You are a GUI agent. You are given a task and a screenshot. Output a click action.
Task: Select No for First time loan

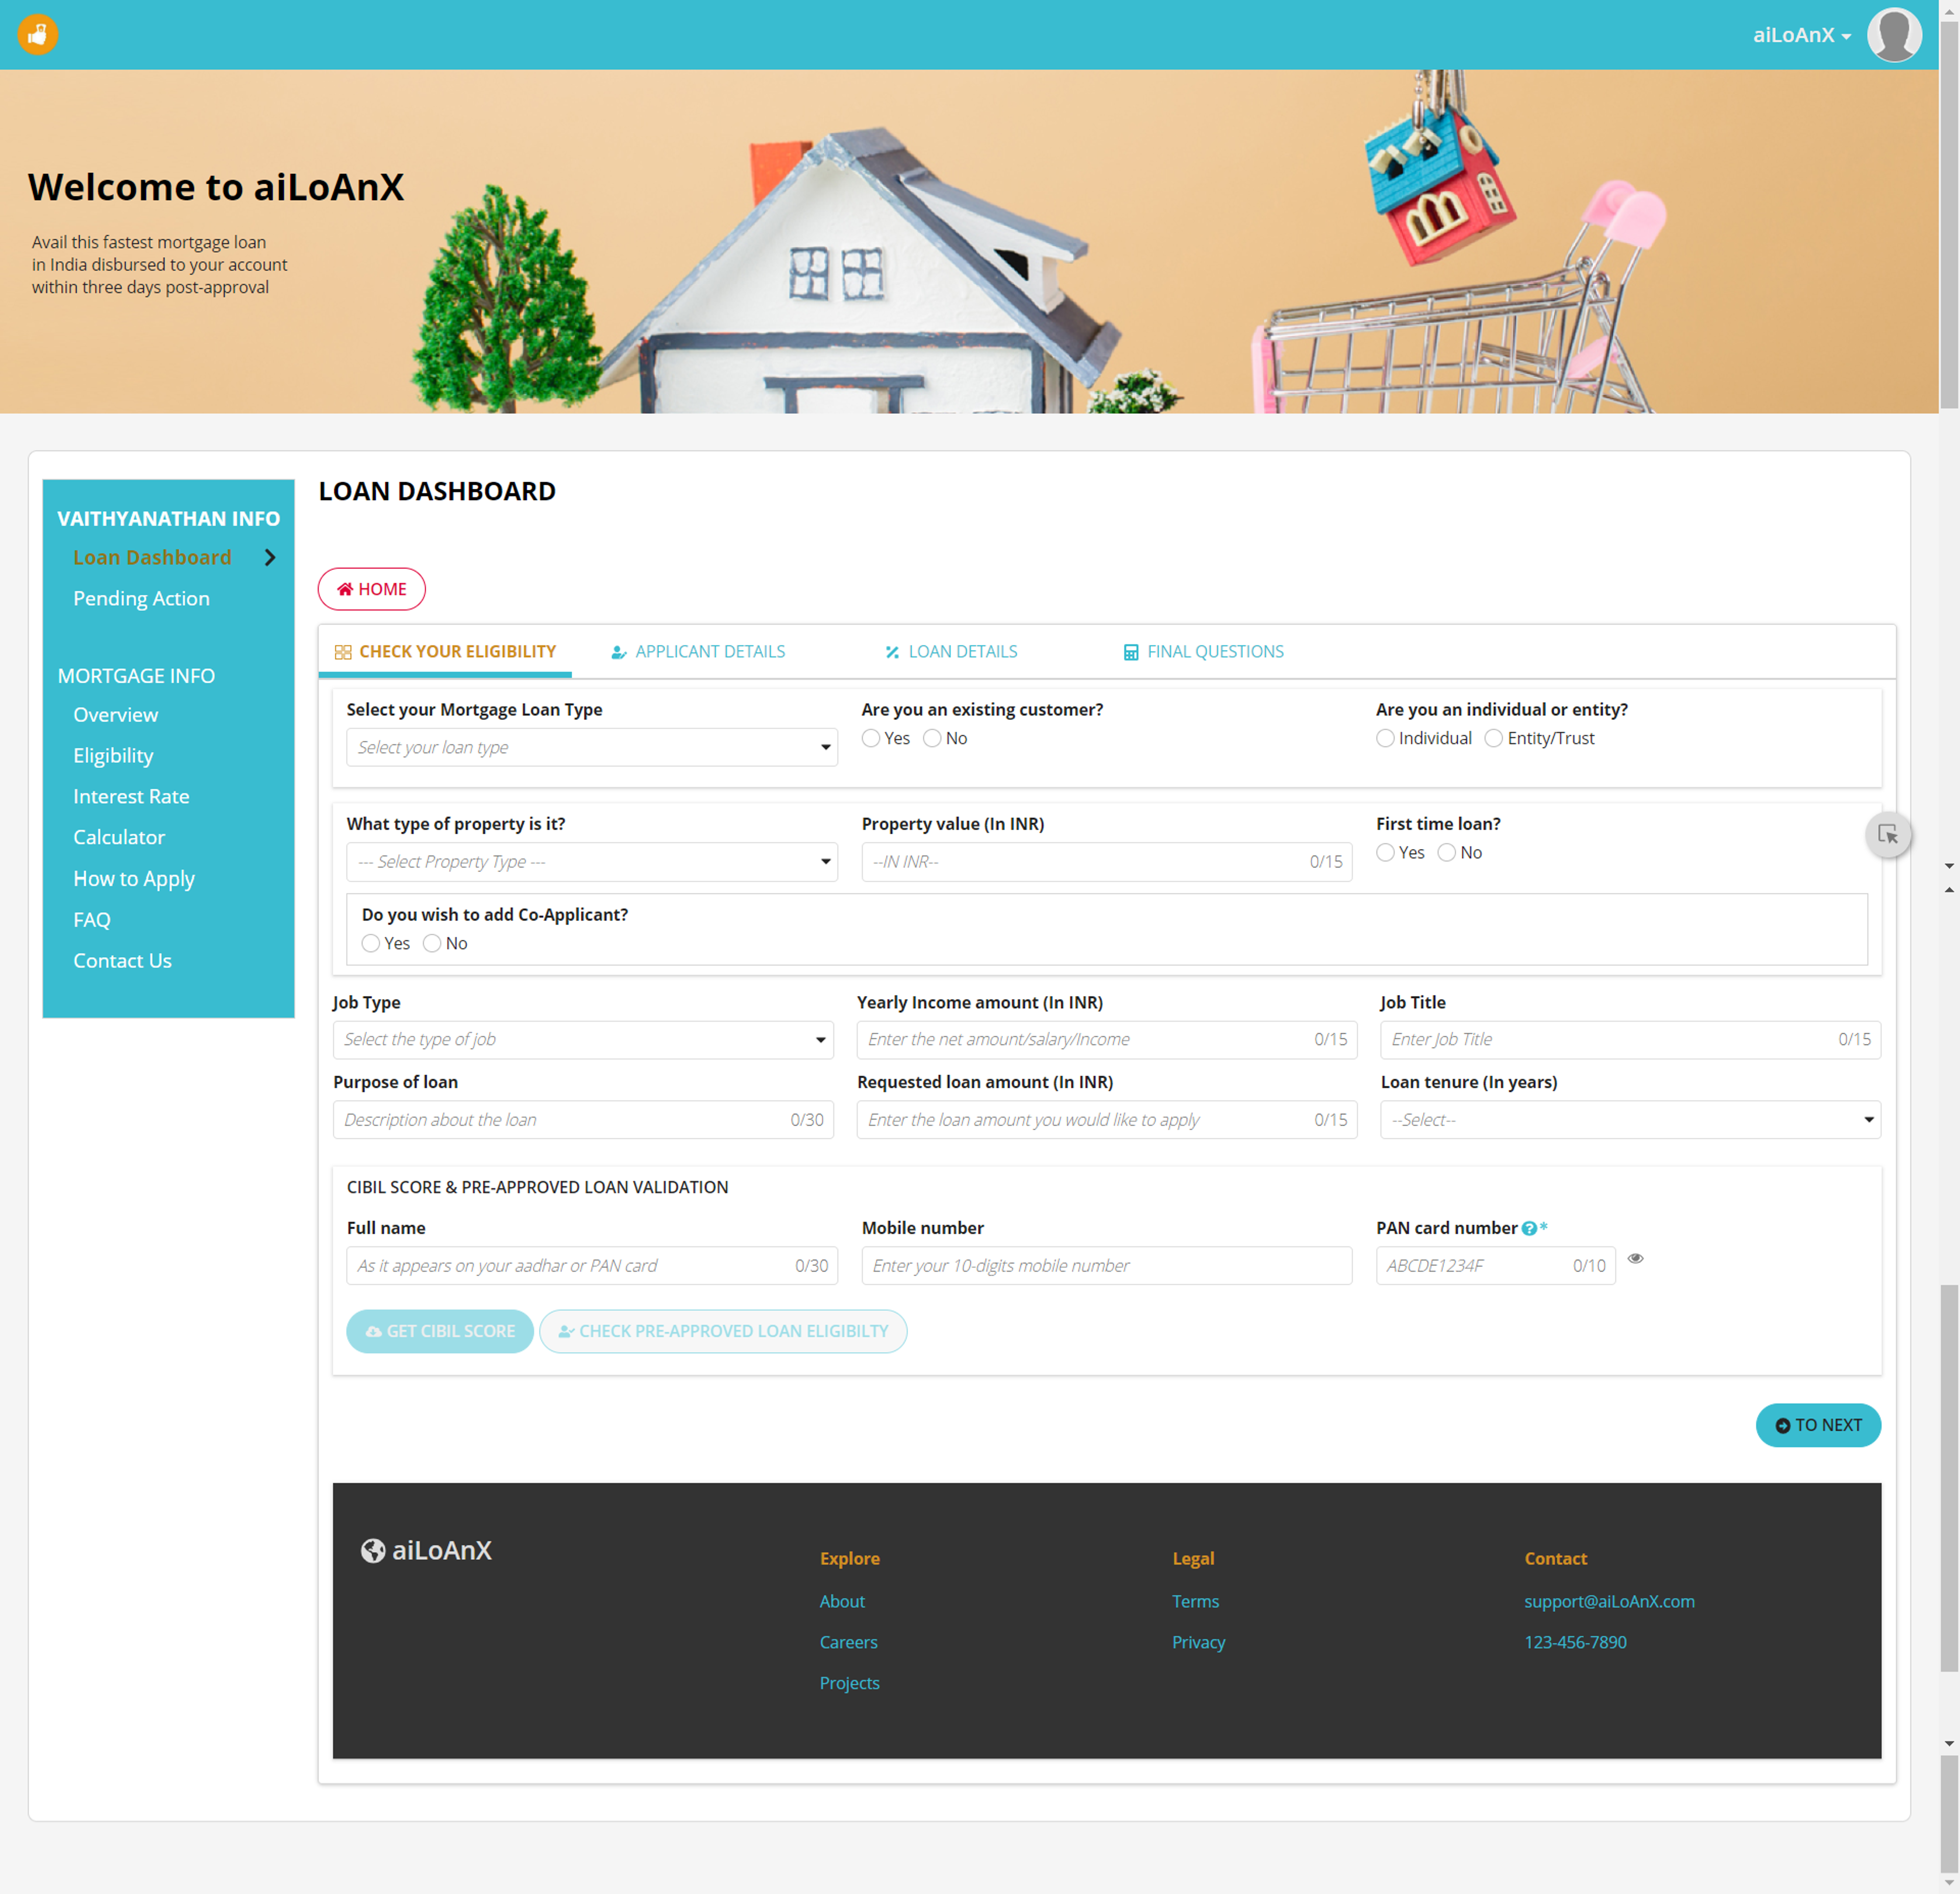(1446, 853)
